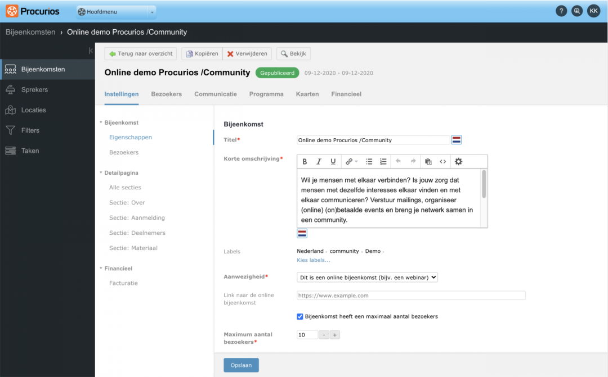Collapse the Bijeenkomst section group

point(101,122)
